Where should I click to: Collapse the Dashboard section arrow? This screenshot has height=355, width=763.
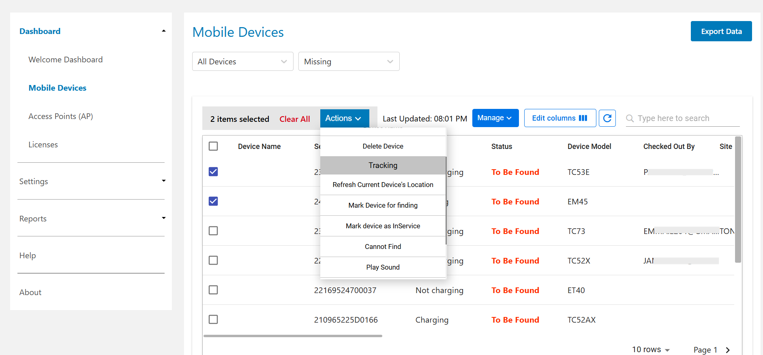pos(163,31)
